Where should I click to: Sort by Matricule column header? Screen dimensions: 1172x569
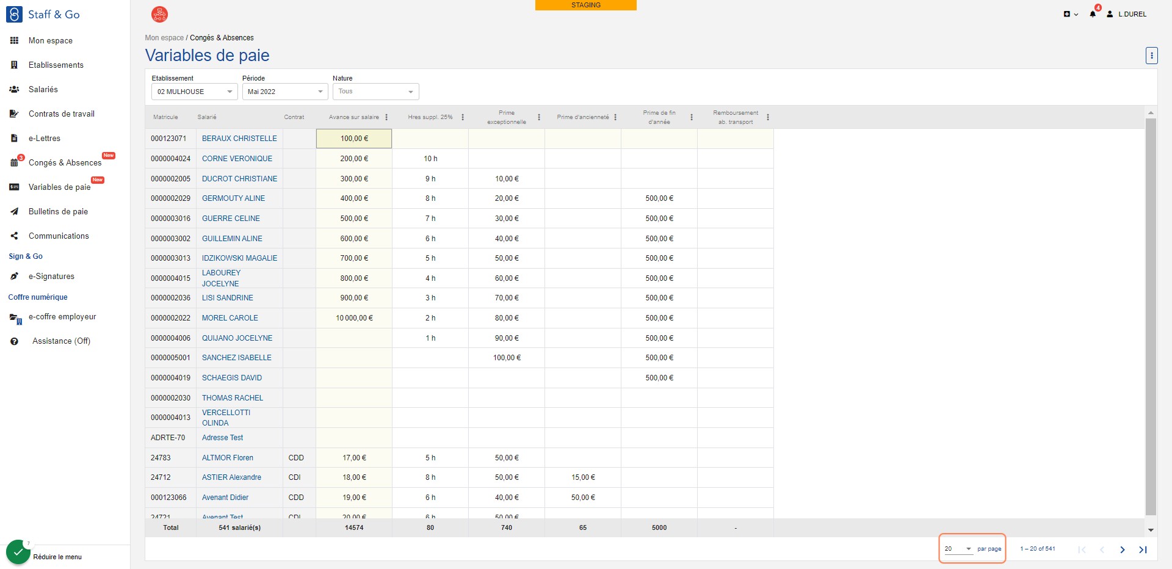(x=165, y=117)
